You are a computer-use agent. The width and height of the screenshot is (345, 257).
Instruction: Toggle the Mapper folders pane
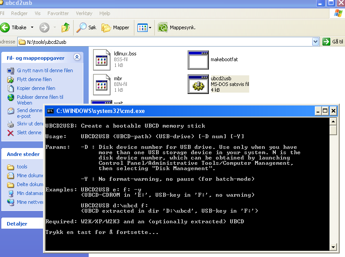(115, 28)
